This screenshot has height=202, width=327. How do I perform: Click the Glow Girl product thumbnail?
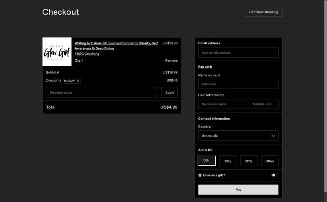tap(57, 52)
